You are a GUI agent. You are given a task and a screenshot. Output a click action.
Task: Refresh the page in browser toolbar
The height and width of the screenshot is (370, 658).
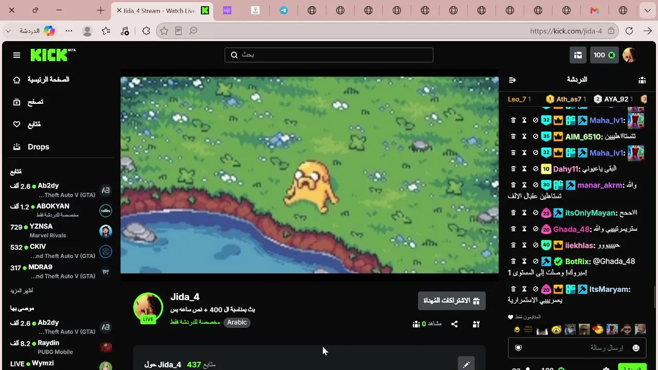pos(629,31)
